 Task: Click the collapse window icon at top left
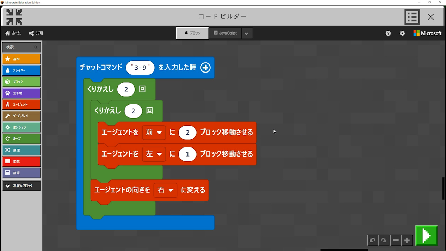[14, 16]
